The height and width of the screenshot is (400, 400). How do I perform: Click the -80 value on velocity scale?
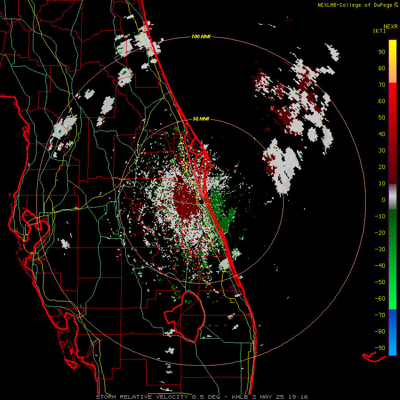coord(380,332)
